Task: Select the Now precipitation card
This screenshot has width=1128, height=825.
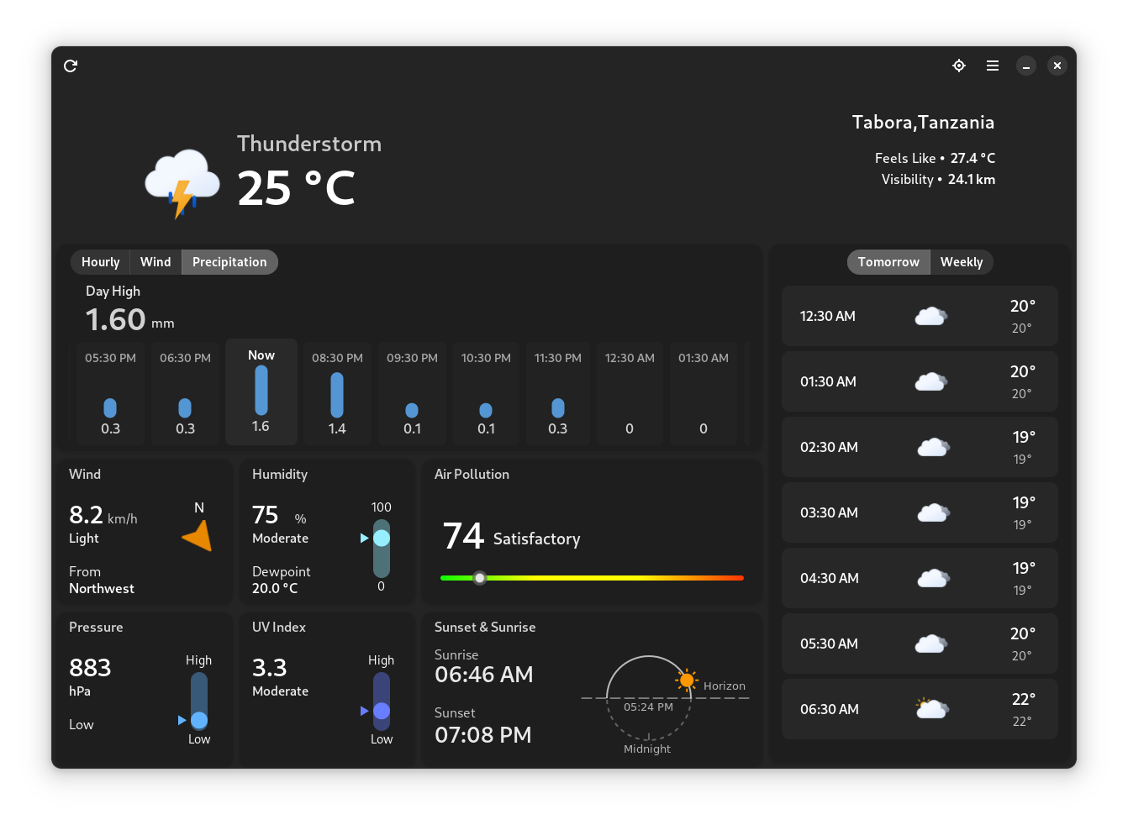Action: pos(261,391)
